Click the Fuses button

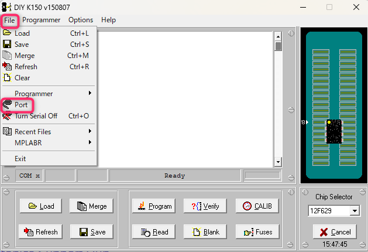click(257, 232)
